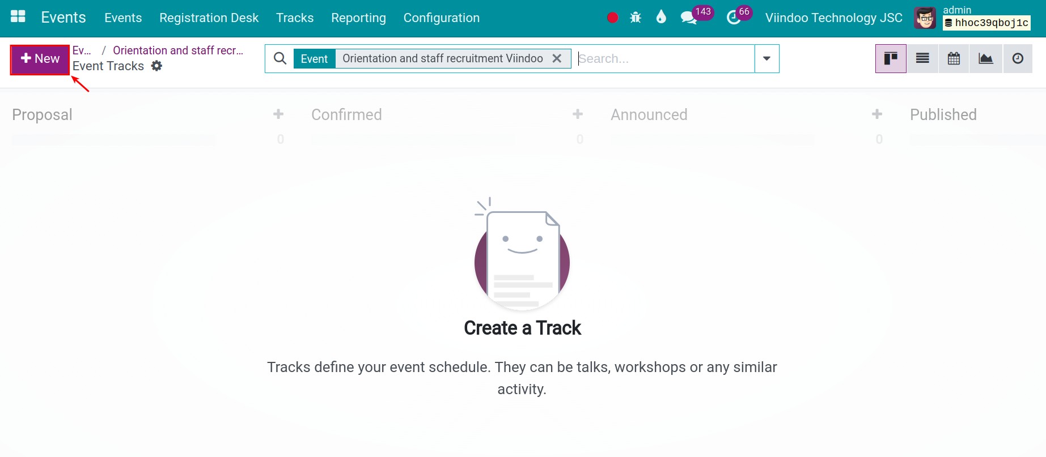The image size is (1046, 457).
Task: Switch to Calendar view
Action: point(954,58)
